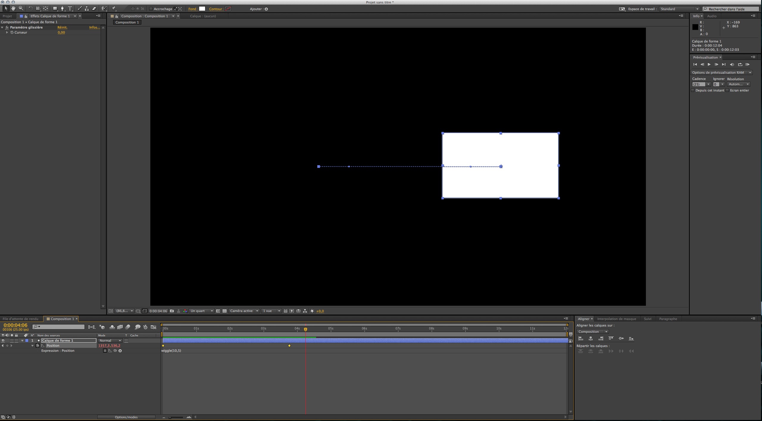Open the Un quart resolution dropdown
Viewport: 762px width, 421px height.
click(202, 311)
